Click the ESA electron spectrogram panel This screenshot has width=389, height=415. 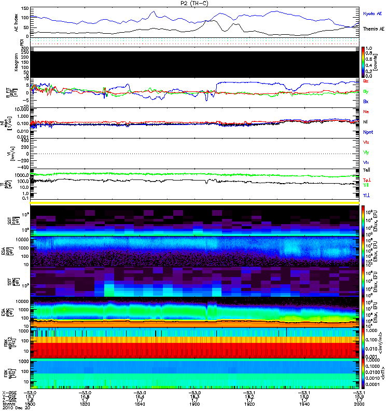195,312
